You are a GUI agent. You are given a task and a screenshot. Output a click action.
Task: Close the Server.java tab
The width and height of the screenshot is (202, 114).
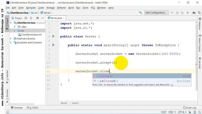coord(64,18)
